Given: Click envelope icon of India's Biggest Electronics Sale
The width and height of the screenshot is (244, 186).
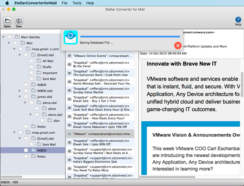Looking at the screenshot, I should pos(70,160).
